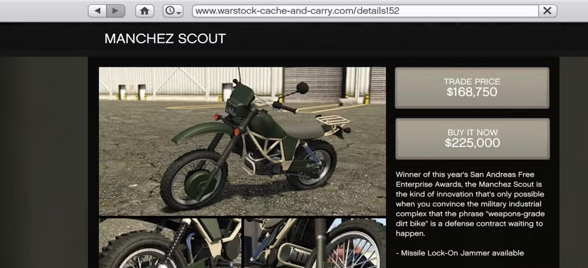View the rear suspension close-up thumbnail
Viewport: 588px width, 268px height.
point(315,243)
